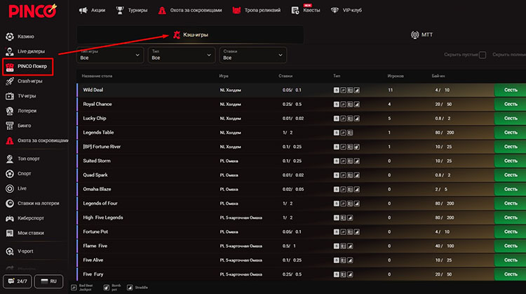Viewport: 526px width, 294px height.
Task: Click the Тропа реликвий icon
Action: [x=236, y=11]
